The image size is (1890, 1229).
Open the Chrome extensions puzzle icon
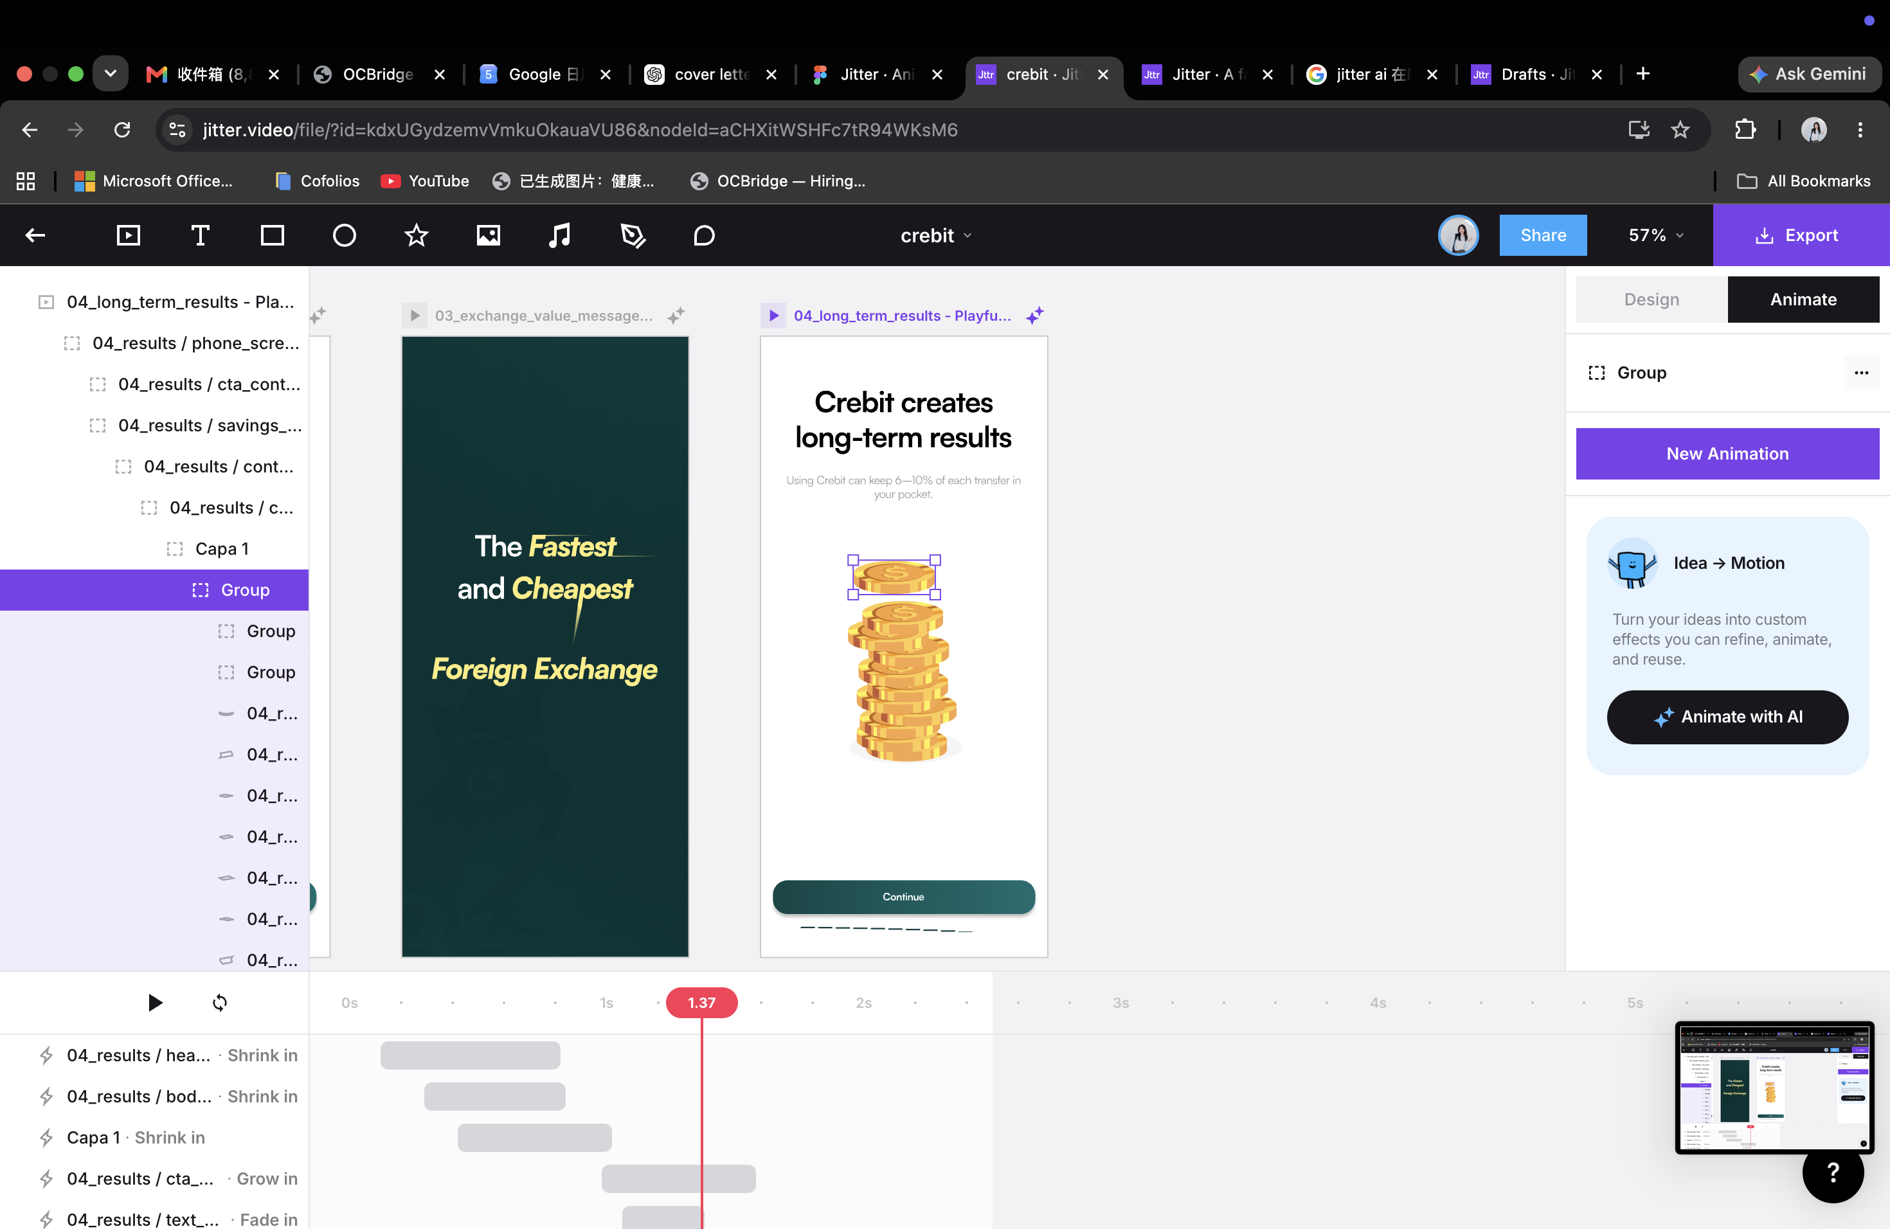[x=1745, y=129]
